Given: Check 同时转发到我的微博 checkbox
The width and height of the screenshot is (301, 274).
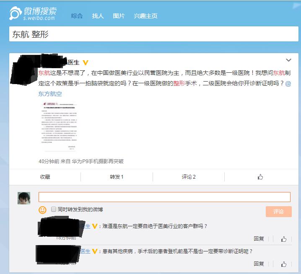Looking at the screenshot, I should click(x=54, y=209).
